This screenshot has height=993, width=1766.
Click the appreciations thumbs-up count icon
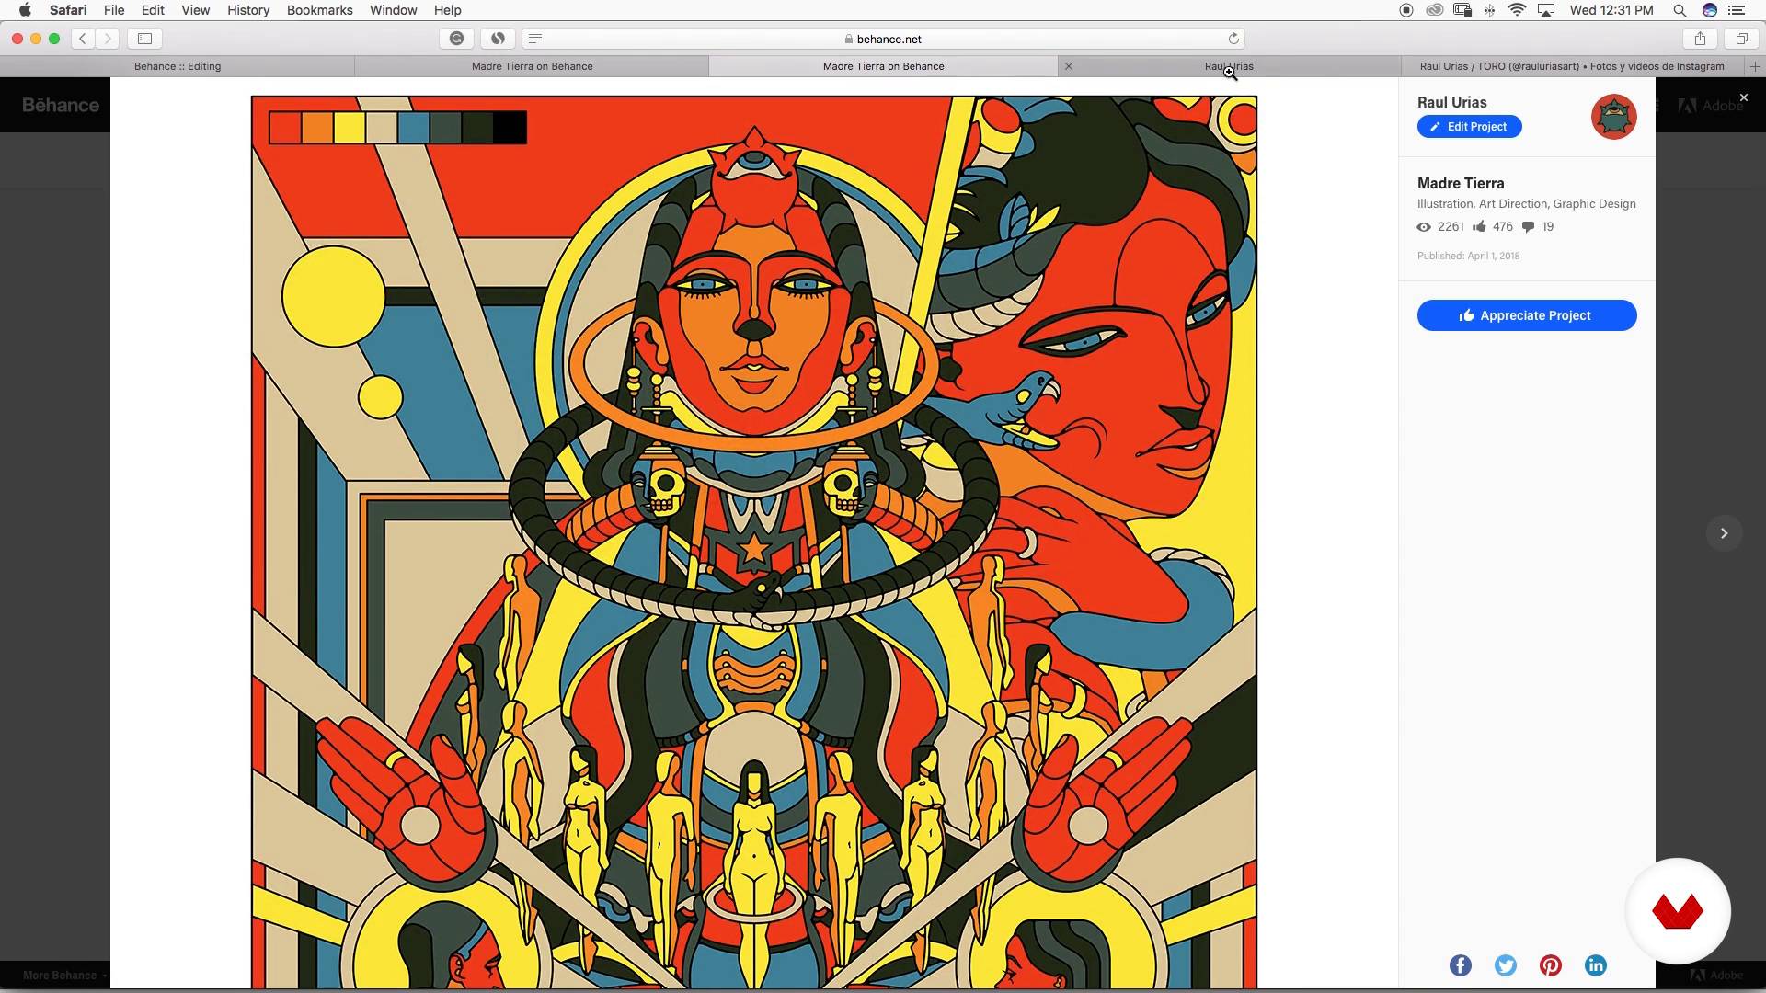tap(1479, 226)
